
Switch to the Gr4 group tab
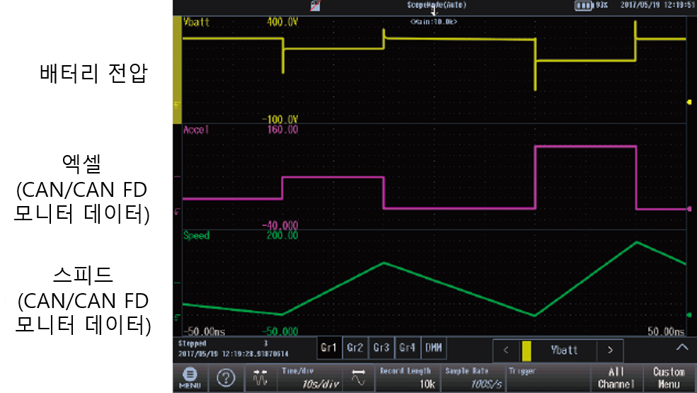[407, 348]
